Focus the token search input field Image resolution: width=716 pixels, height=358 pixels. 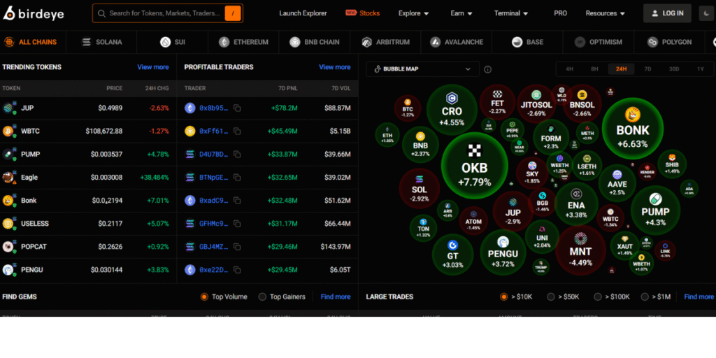click(x=164, y=13)
